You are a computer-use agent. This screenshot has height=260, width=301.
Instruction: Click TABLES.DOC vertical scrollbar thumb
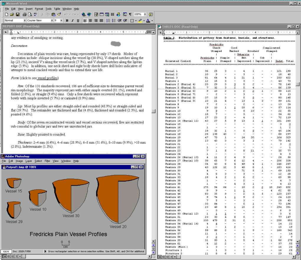pos(298,84)
